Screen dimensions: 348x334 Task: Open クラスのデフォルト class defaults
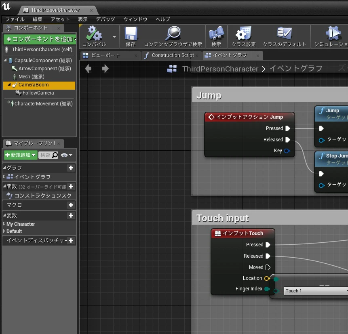point(284,34)
